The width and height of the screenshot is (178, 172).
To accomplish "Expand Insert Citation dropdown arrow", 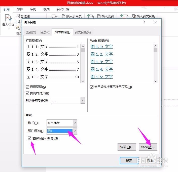I will coord(9,28).
